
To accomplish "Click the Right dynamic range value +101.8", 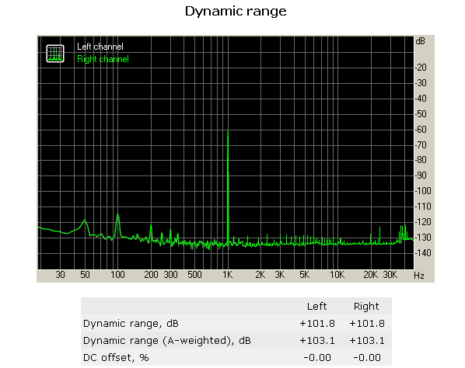I will pyautogui.click(x=367, y=323).
